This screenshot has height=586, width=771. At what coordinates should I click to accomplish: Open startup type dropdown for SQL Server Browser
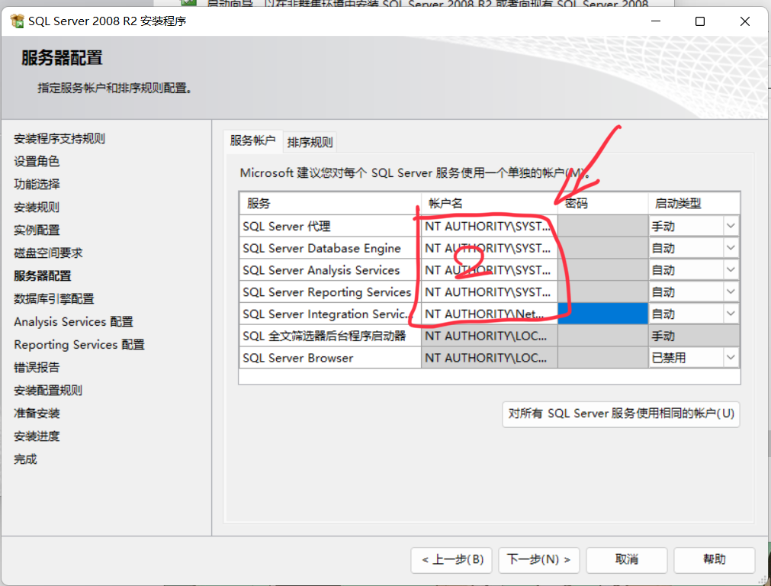(731, 358)
